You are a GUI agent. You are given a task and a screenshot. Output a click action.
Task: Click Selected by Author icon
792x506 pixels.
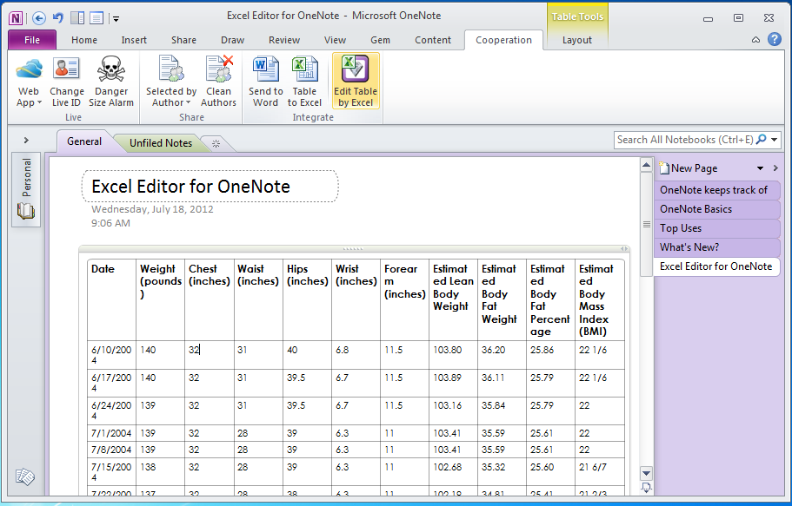pyautogui.click(x=171, y=69)
